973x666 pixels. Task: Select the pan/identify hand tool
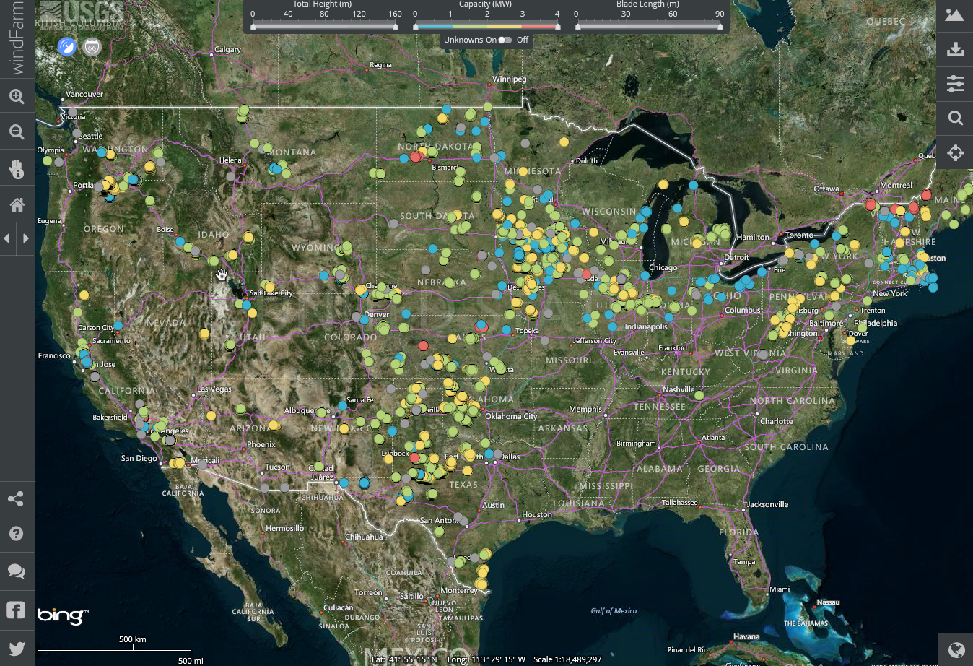point(17,169)
